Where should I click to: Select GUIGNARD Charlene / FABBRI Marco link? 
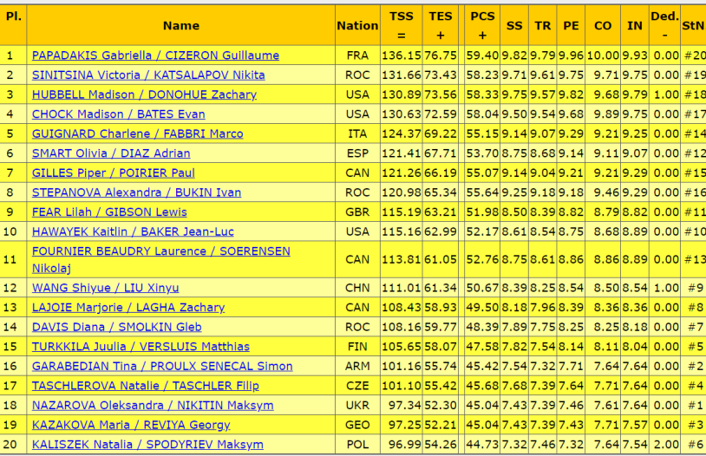137,134
